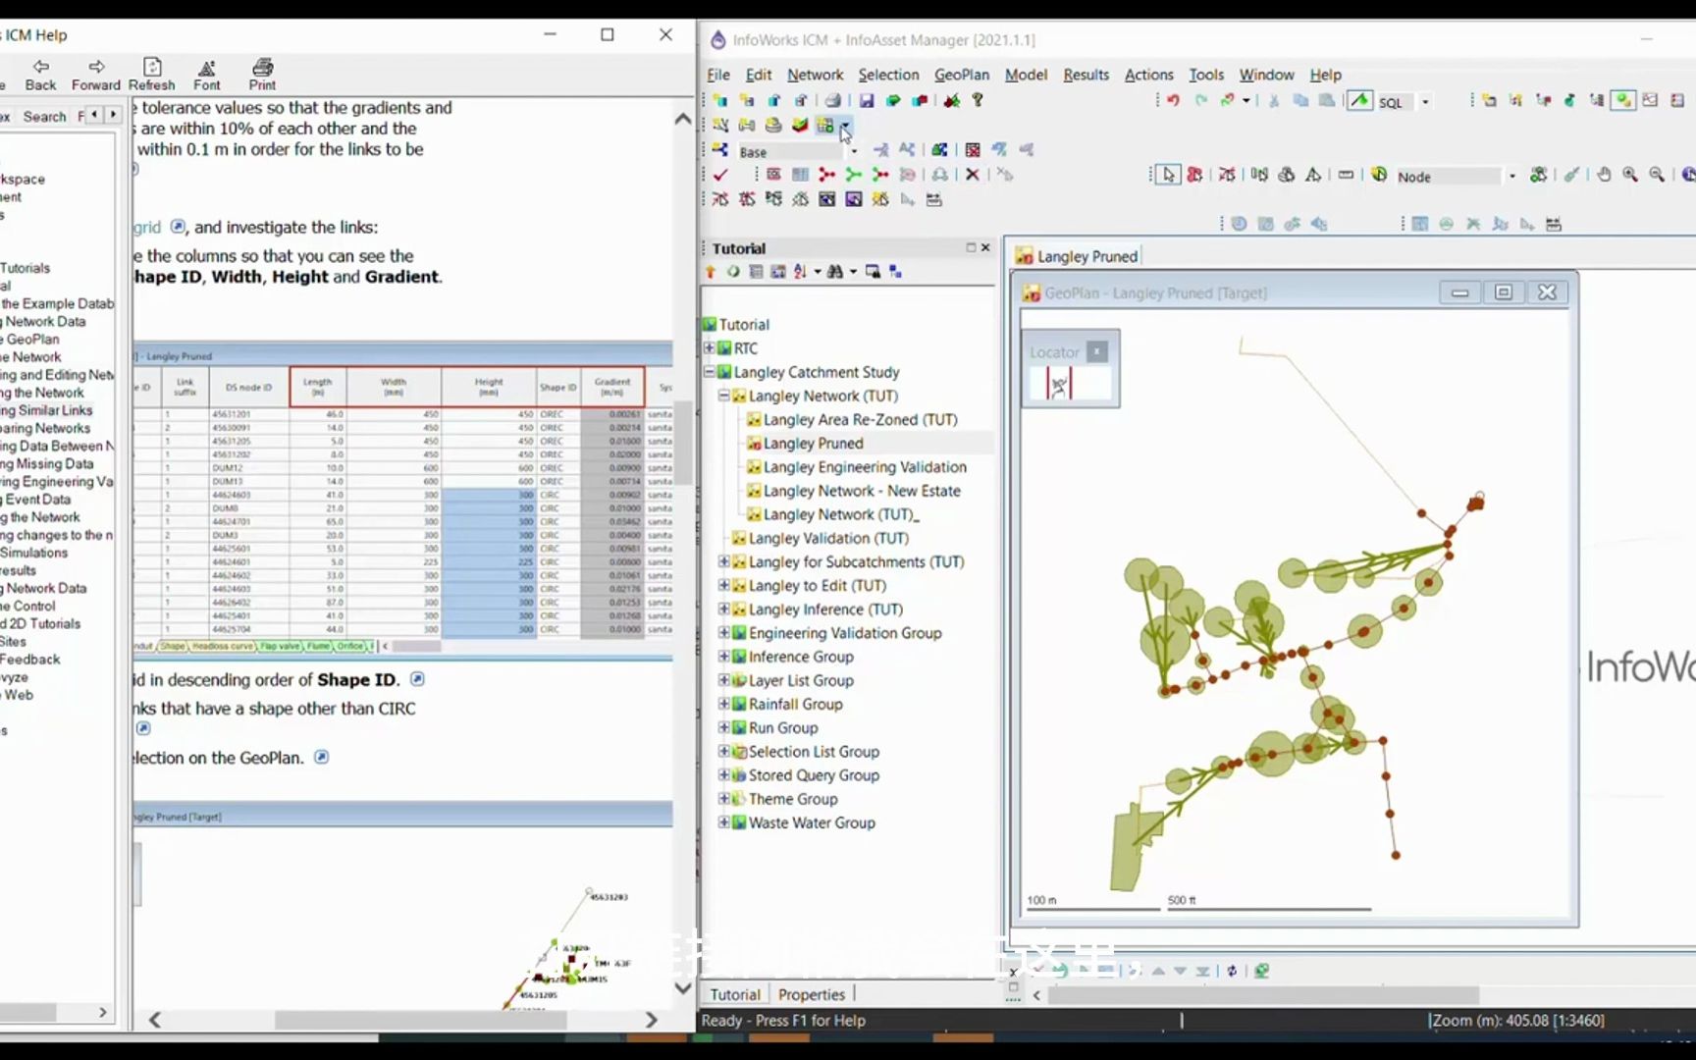Viewport: 1696px width, 1060px height.
Task: Click the Save (floppy disk) toolbar icon
Action: [x=866, y=101]
